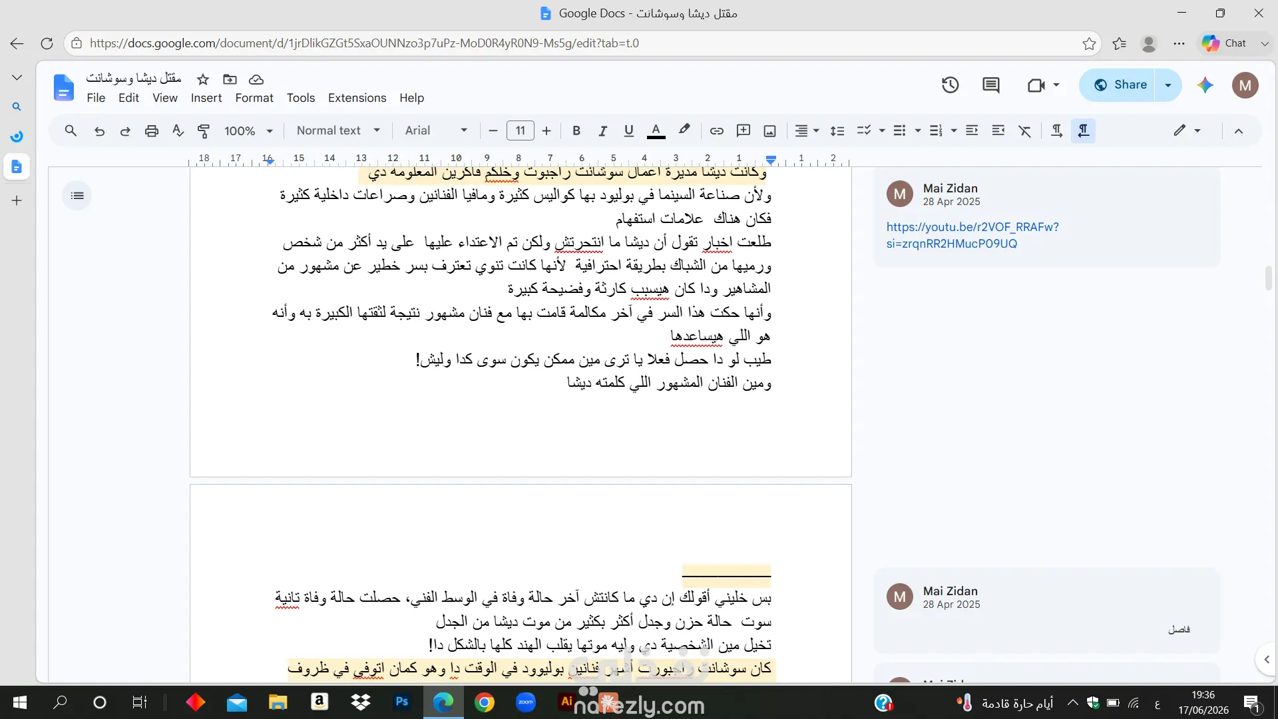Clear formatting of the selected text

[x=1025, y=130]
